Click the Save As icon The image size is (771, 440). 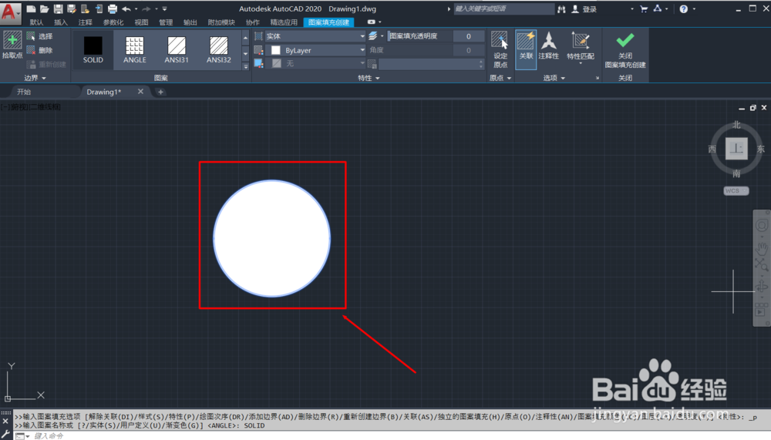click(x=72, y=8)
